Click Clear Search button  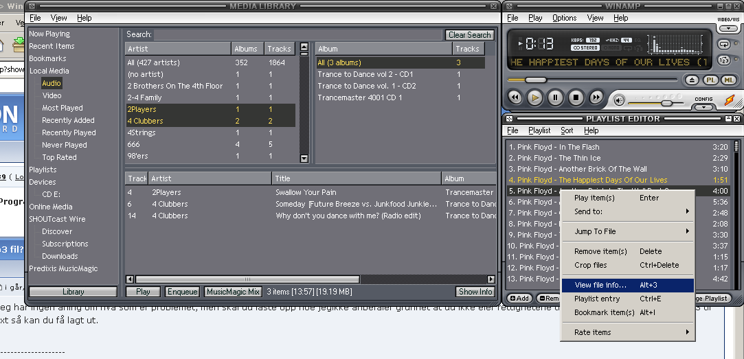[x=469, y=34]
